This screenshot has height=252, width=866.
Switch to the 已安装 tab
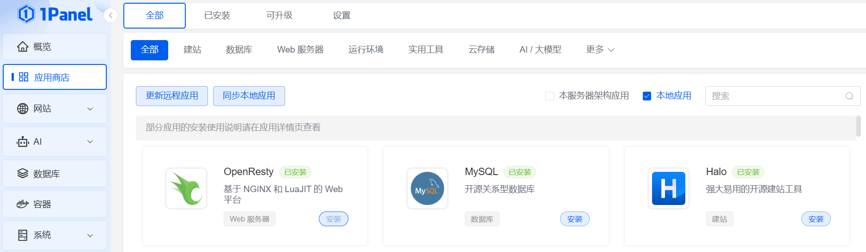[x=217, y=16]
